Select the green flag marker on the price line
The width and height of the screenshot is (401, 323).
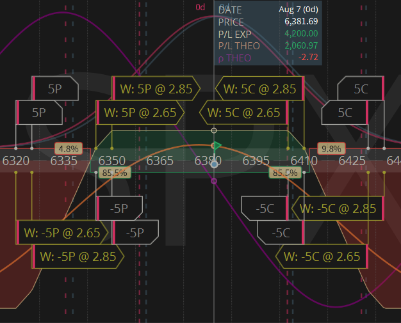pyautogui.click(x=218, y=146)
